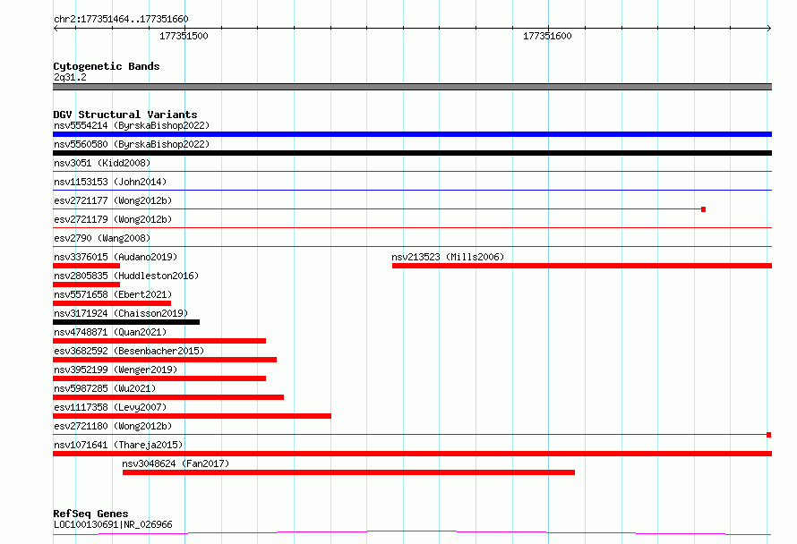Click the chr2:177351464..177351660 region label

(x=121, y=20)
